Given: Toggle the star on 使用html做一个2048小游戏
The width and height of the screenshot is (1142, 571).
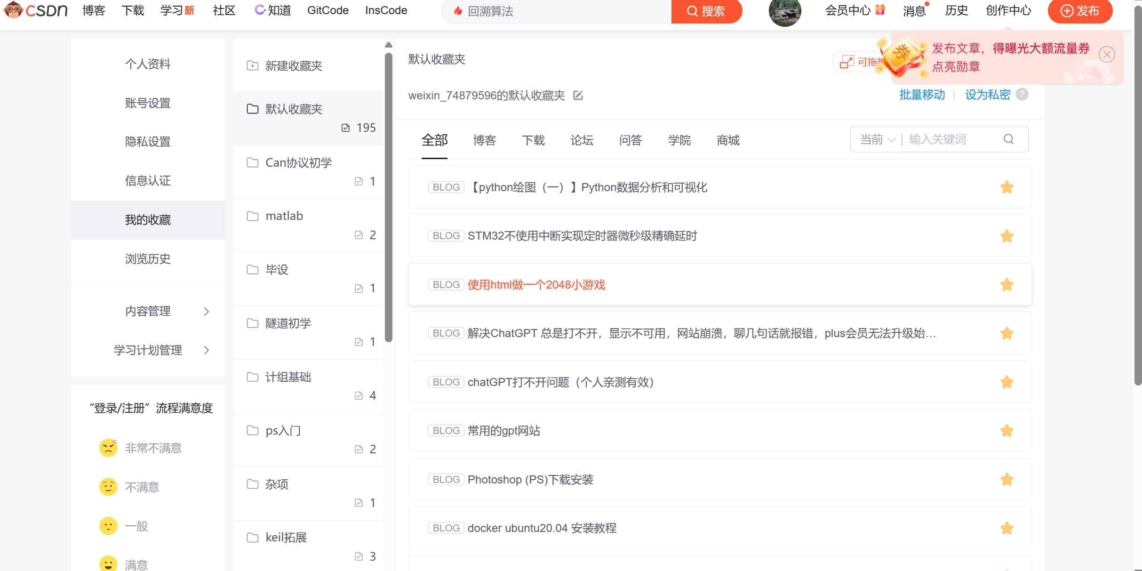Looking at the screenshot, I should pos(1006,285).
